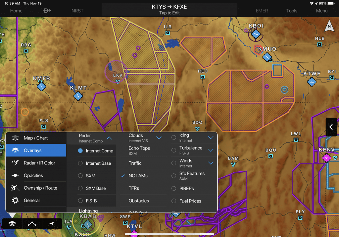Tap the route graph toolbar icon
This screenshot has width=339, height=237.
pyautogui.click(x=32, y=224)
